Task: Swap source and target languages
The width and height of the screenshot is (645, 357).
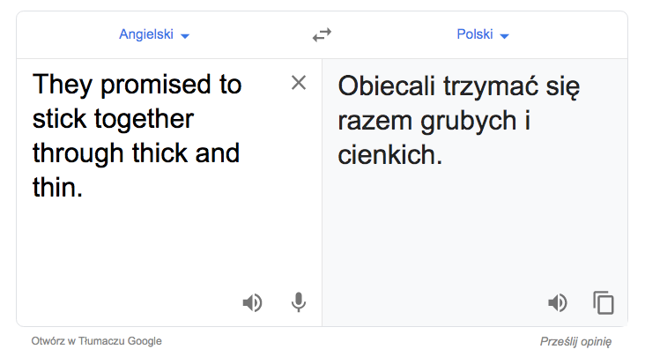Action: click(322, 35)
